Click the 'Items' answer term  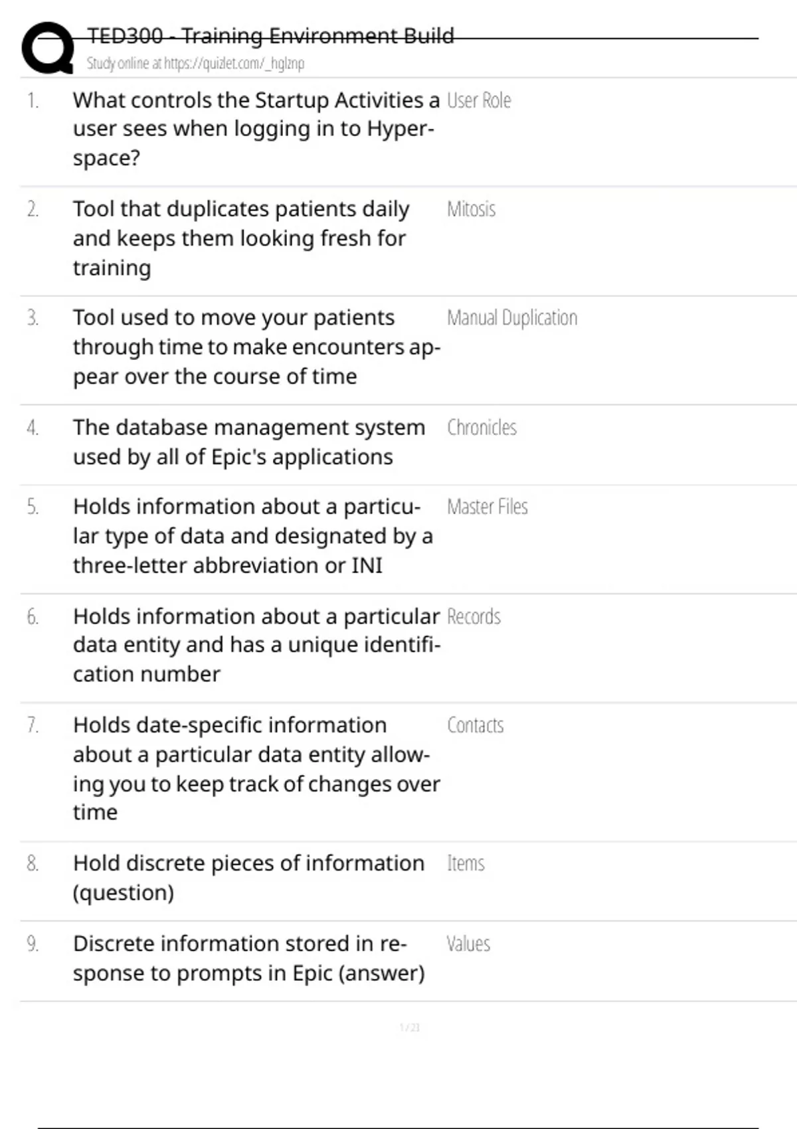466,863
